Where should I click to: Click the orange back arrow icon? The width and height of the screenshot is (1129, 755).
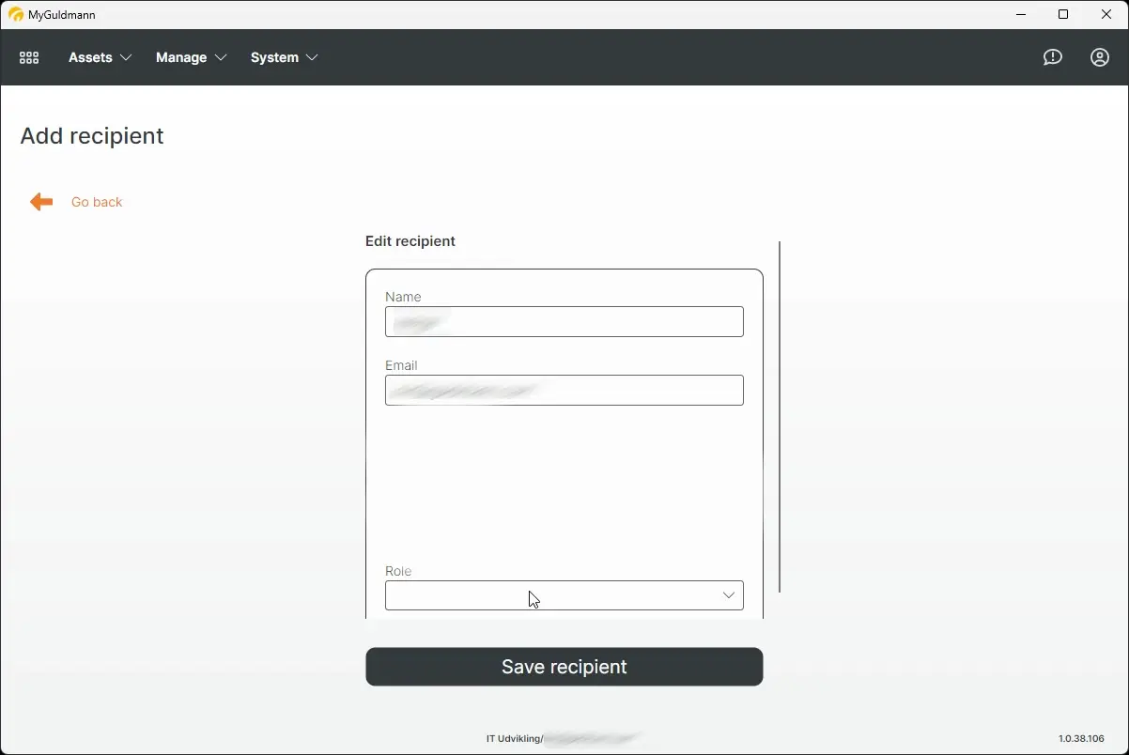(40, 201)
